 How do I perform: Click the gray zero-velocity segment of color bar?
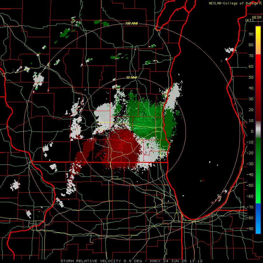tap(258, 129)
